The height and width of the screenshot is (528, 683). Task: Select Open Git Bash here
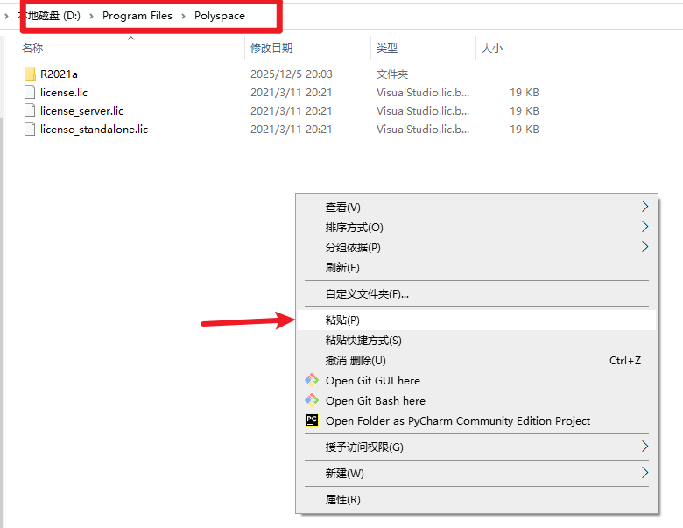point(476,400)
